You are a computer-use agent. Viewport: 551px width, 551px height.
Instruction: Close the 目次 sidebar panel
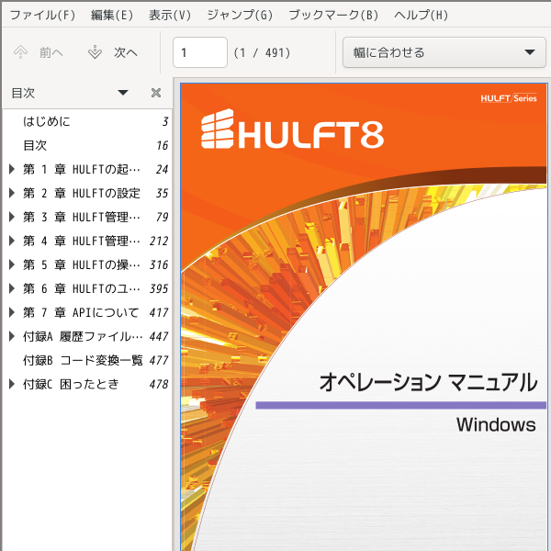[x=156, y=93]
